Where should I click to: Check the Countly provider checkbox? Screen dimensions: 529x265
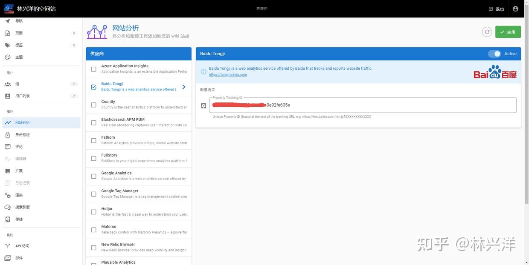pos(93,105)
